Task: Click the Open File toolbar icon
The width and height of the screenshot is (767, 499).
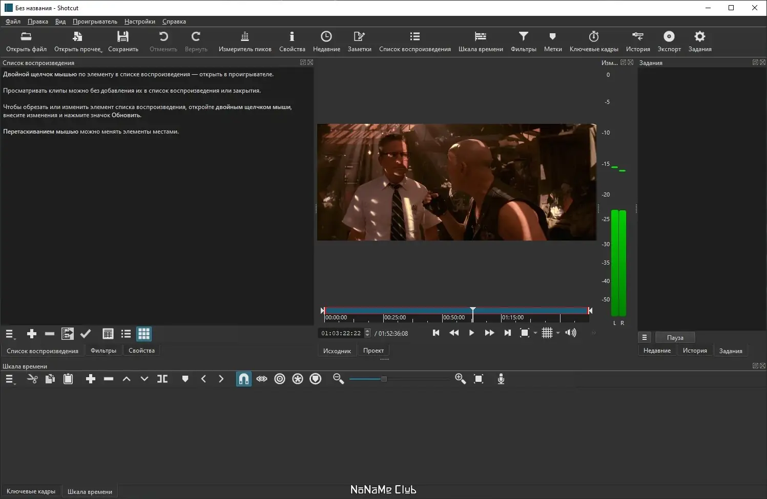Action: pos(26,36)
